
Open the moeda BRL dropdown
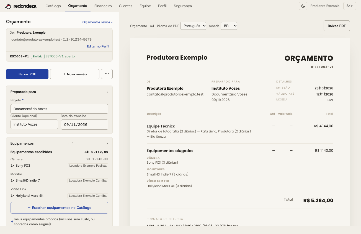pos(229,26)
